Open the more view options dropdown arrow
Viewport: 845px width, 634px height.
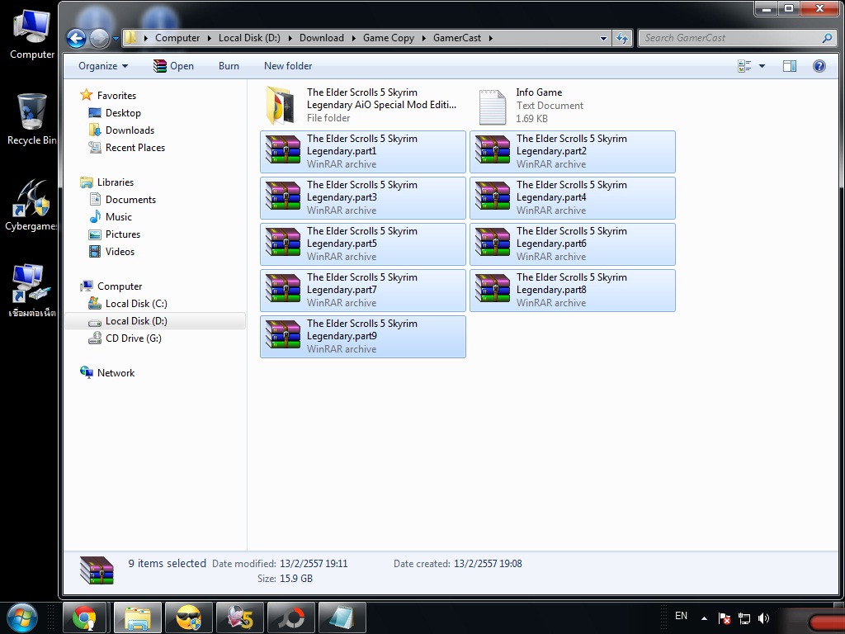[x=762, y=66]
